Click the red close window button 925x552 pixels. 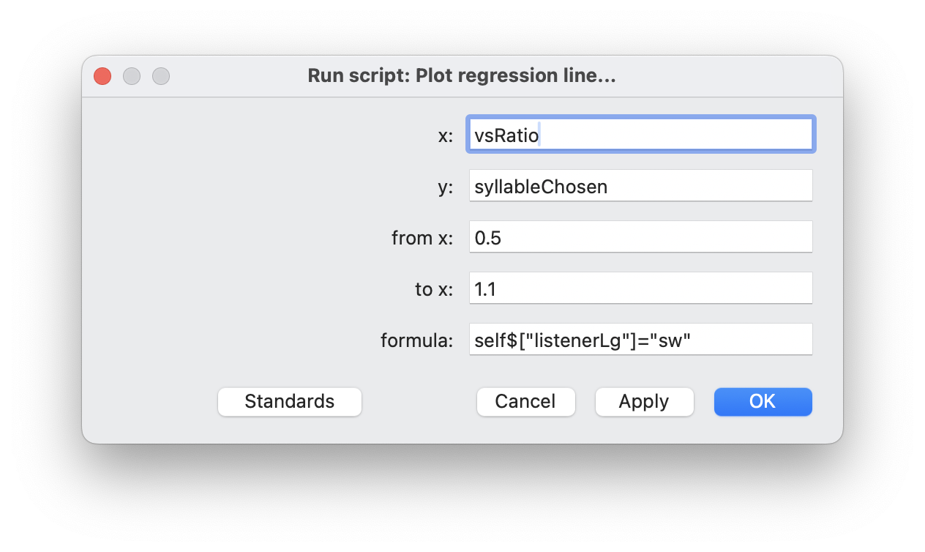click(102, 75)
